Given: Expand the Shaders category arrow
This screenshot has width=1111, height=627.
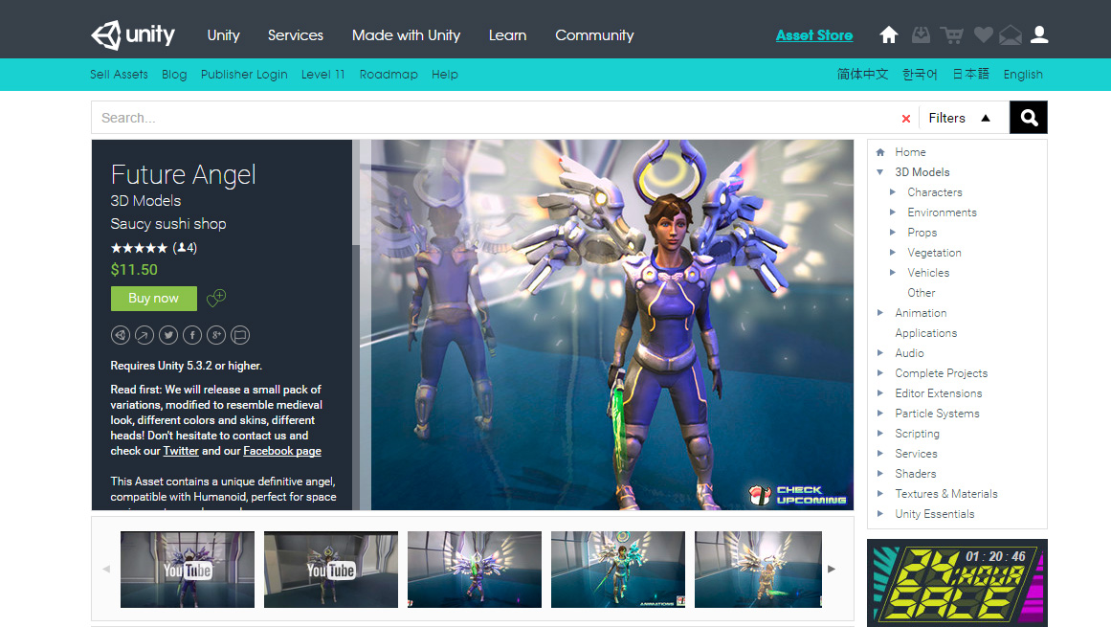Looking at the screenshot, I should (880, 473).
